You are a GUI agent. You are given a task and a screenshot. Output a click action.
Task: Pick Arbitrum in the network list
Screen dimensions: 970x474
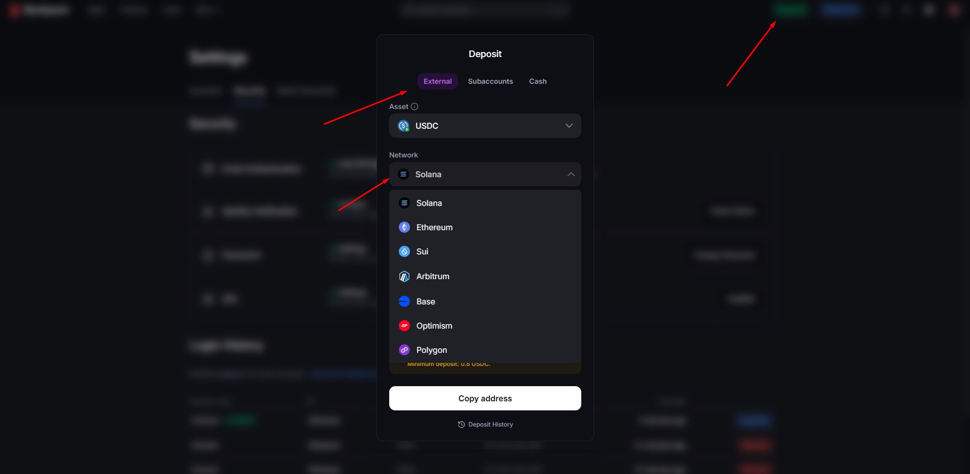pyautogui.click(x=433, y=276)
